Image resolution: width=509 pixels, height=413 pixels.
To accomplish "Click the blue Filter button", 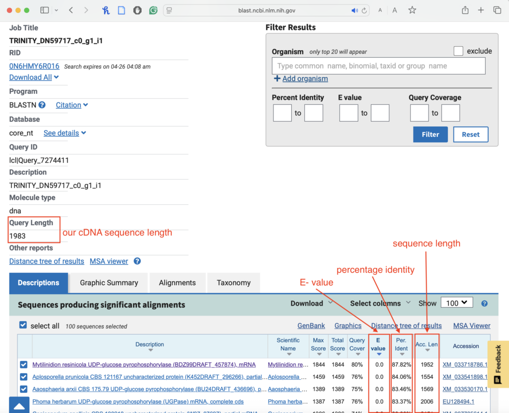I will [x=430, y=134].
